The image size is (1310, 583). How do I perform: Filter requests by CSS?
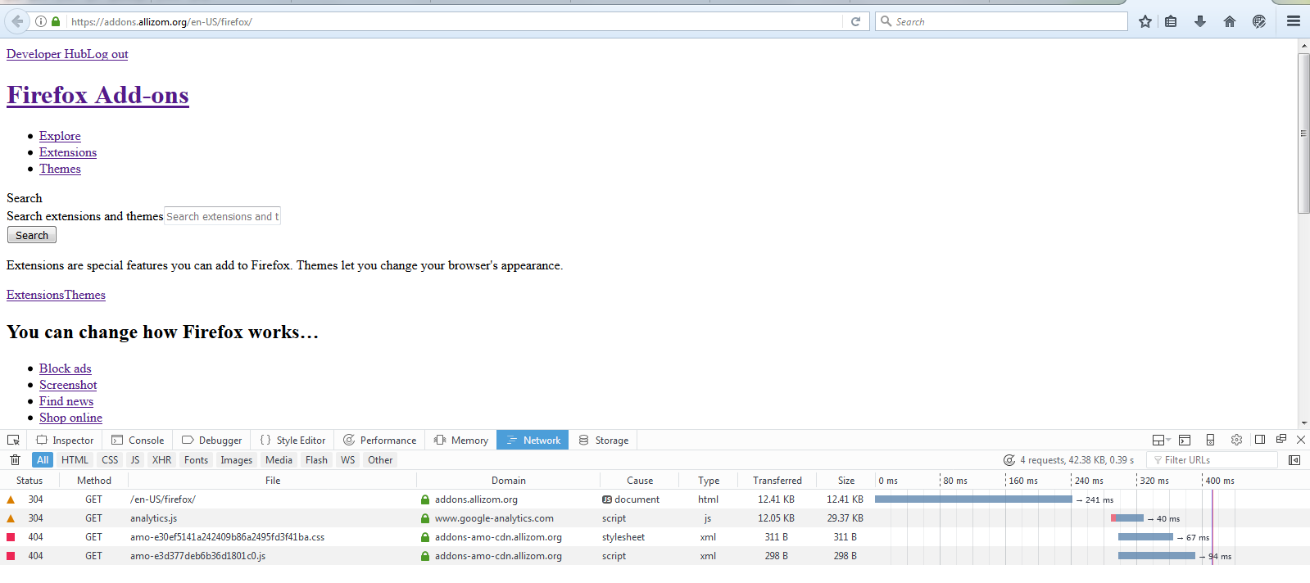click(110, 460)
